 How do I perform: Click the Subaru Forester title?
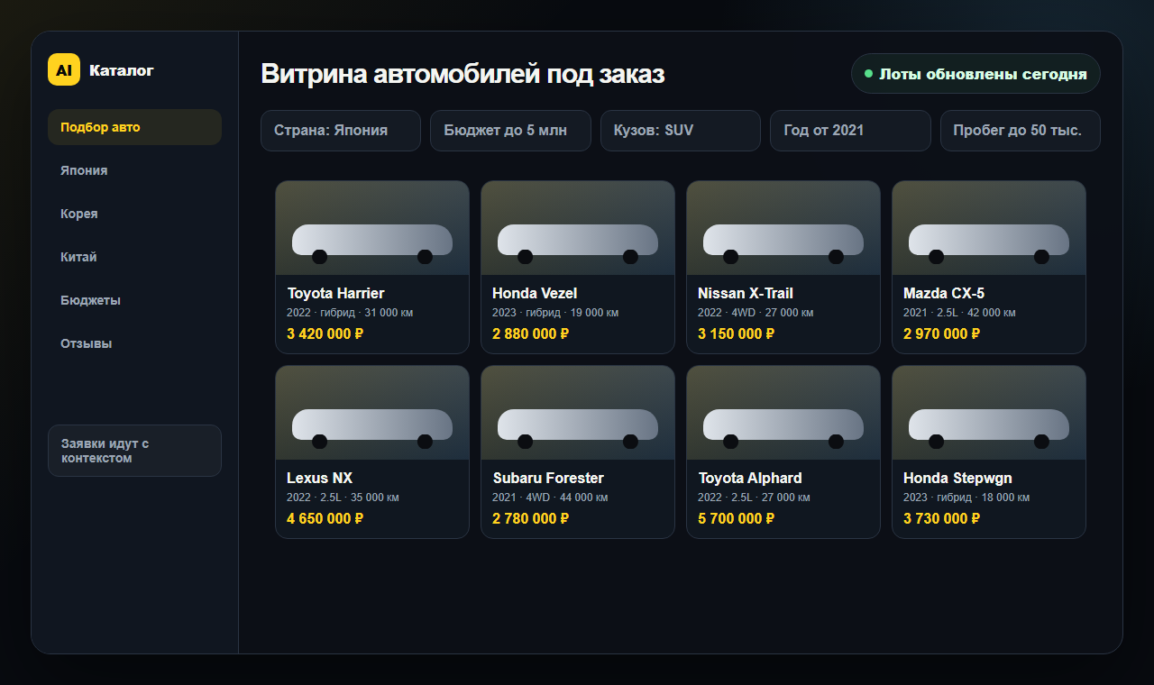click(x=548, y=478)
